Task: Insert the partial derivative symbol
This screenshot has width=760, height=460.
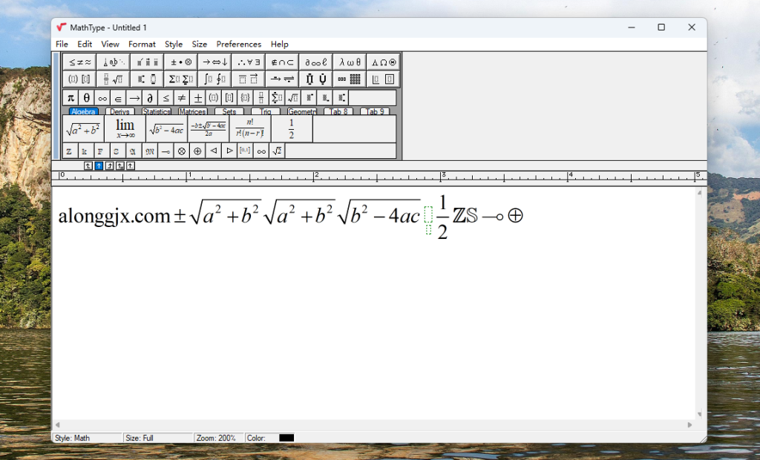Action: click(x=150, y=98)
